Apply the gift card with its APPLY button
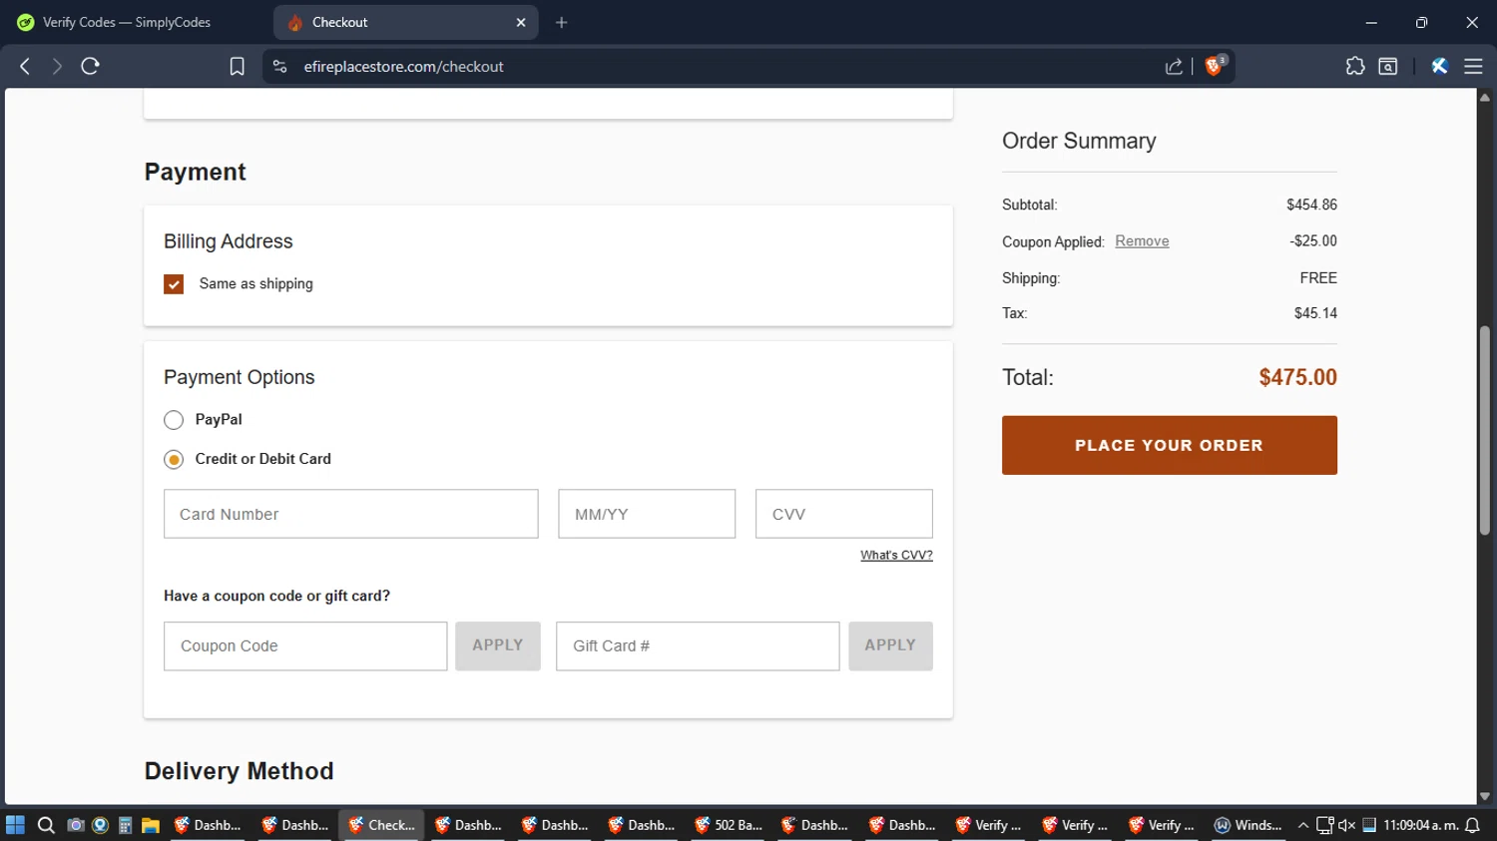 pos(890,646)
